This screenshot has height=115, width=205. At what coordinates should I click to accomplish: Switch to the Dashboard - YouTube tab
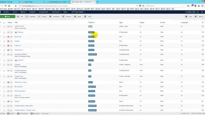click(10, 2)
